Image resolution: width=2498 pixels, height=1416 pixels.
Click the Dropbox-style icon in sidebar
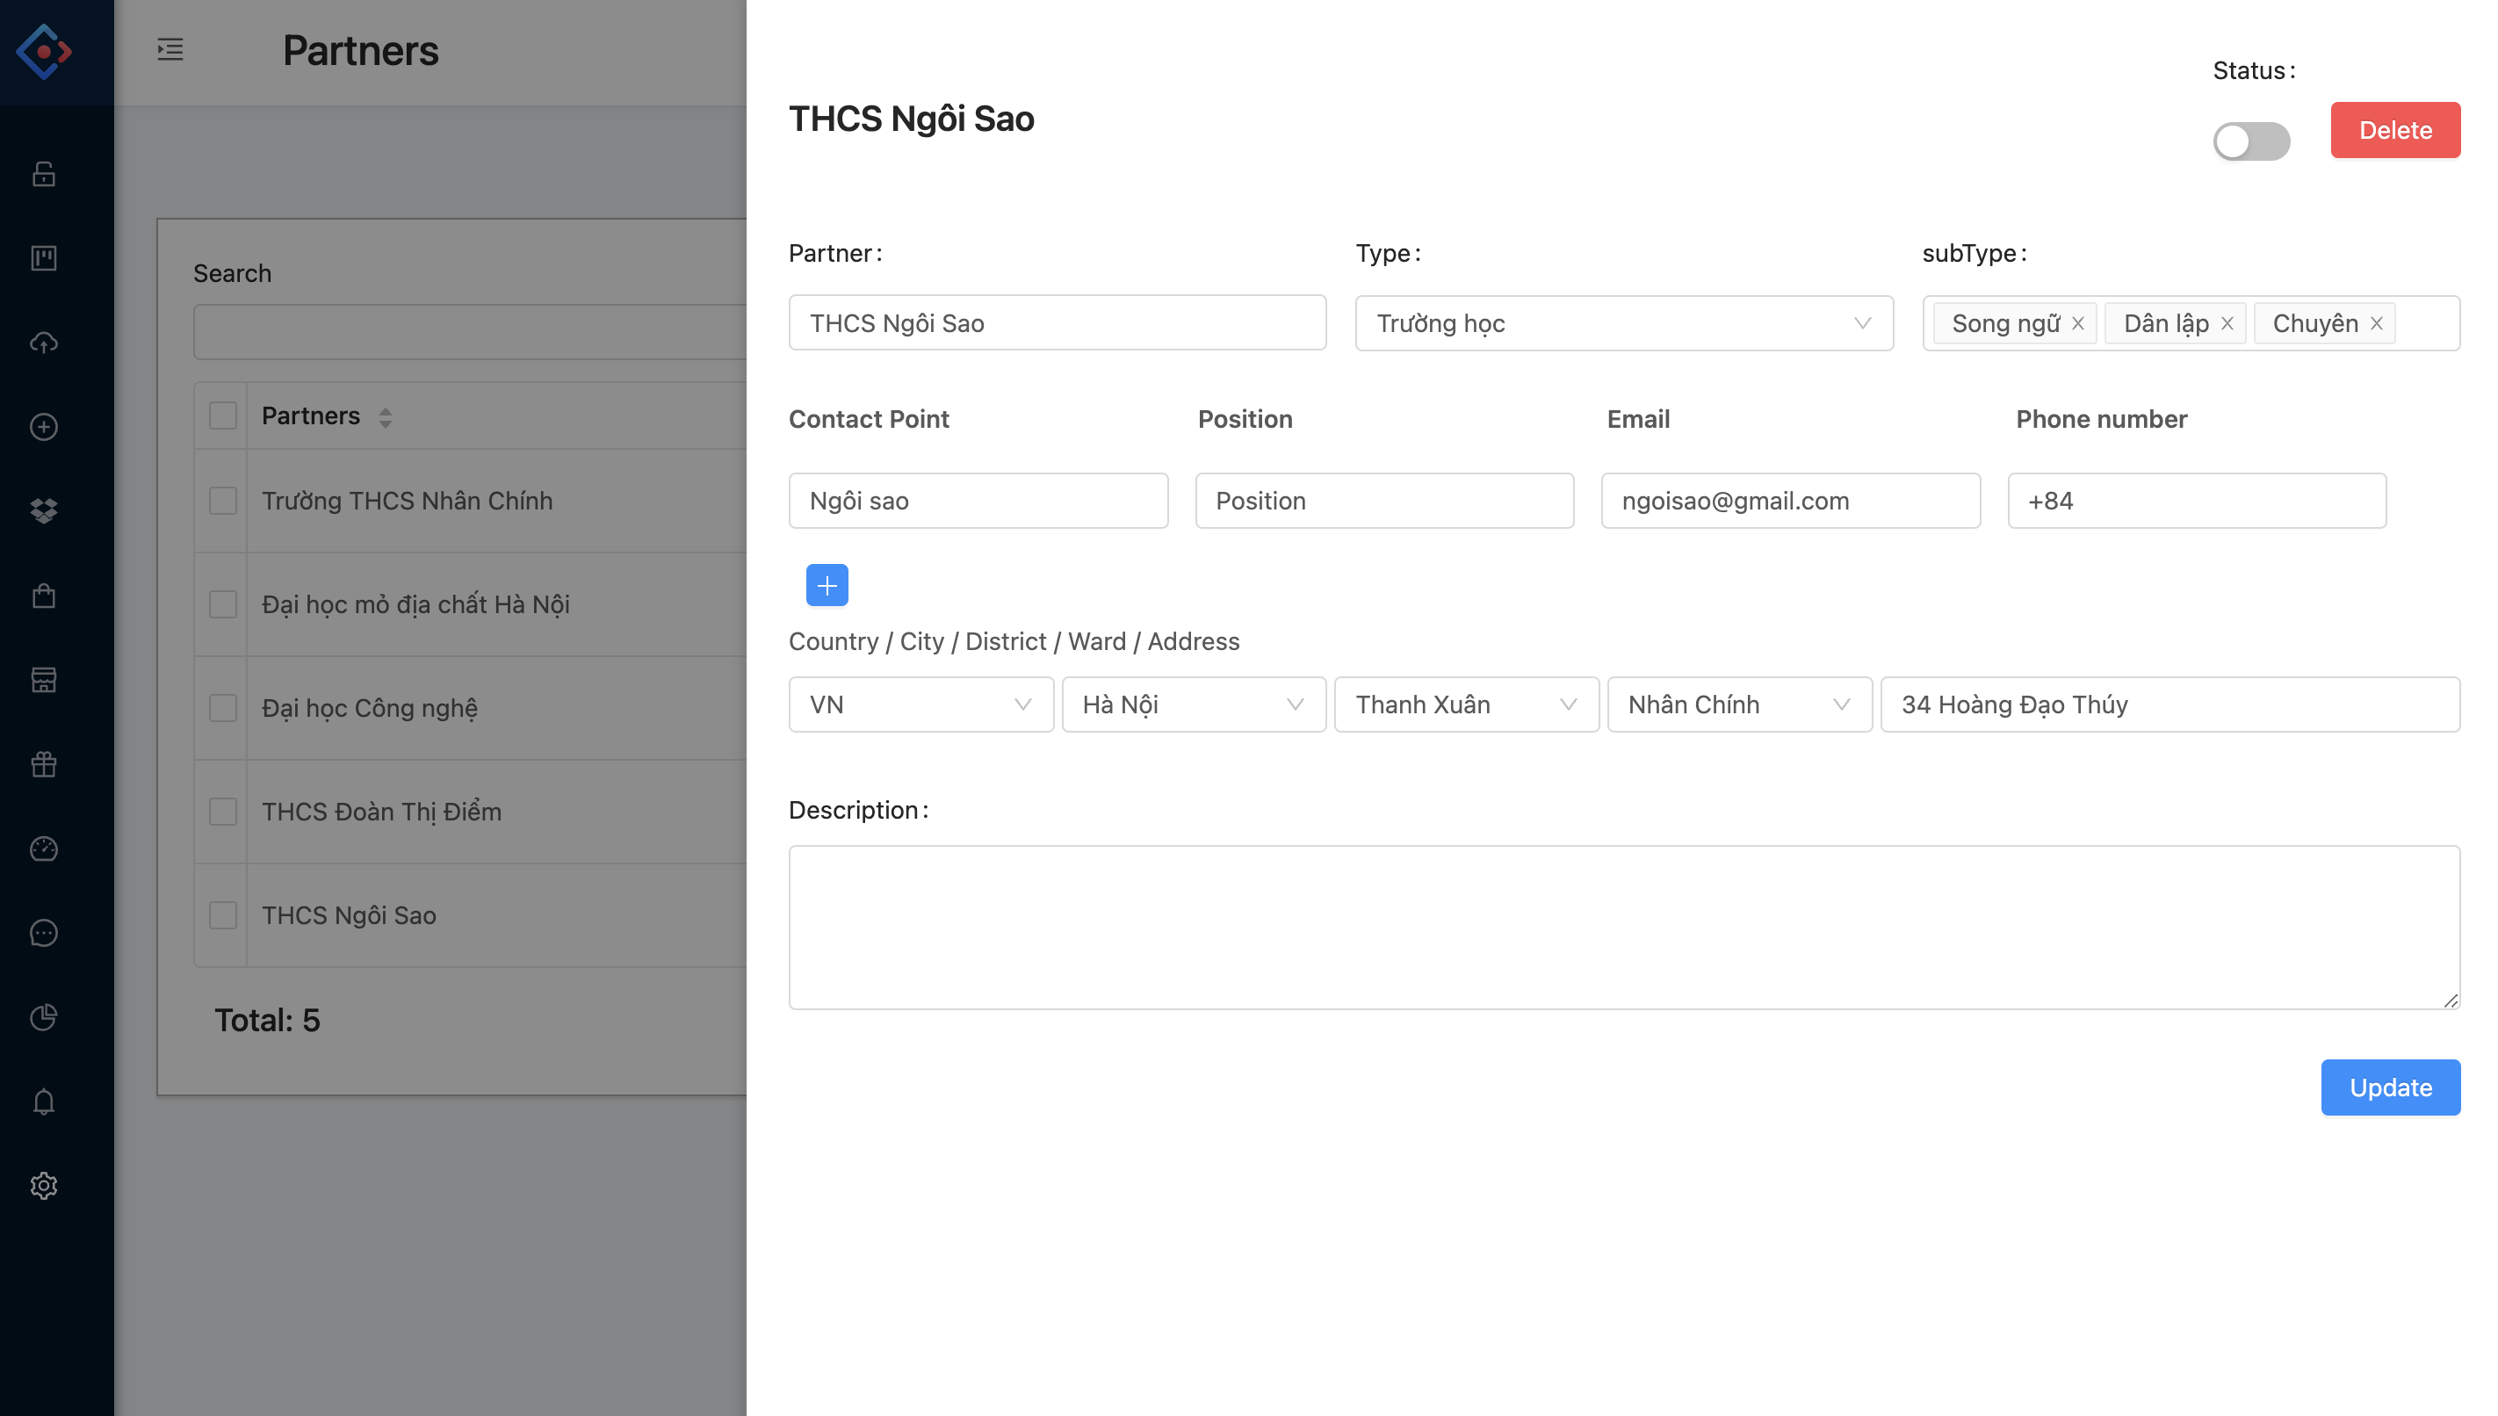[x=44, y=510]
